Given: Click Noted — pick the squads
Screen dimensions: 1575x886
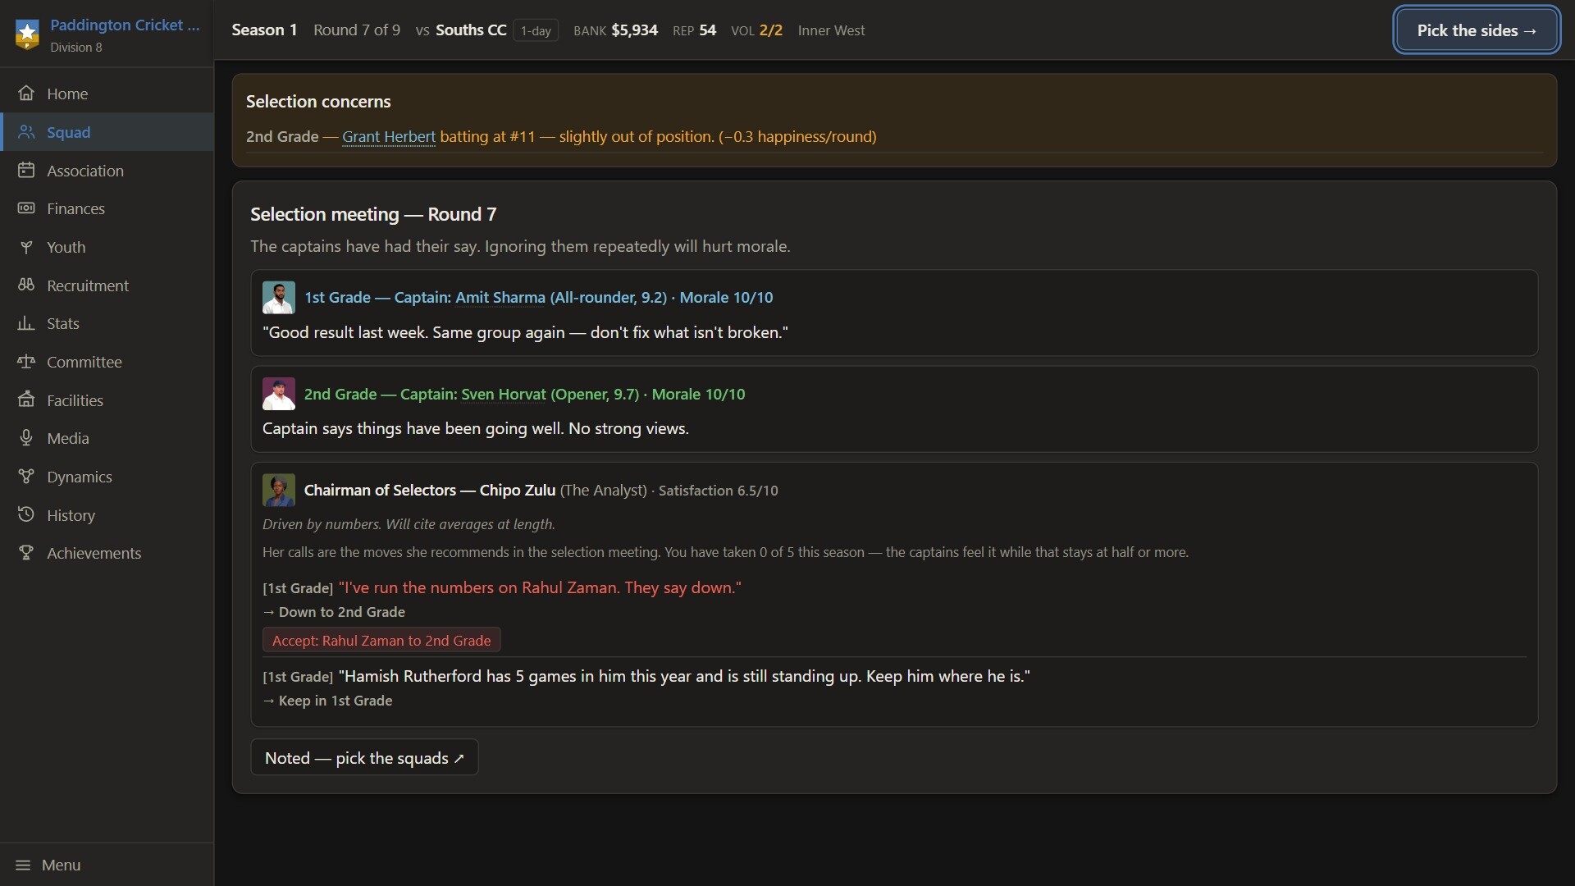Looking at the screenshot, I should (364, 758).
